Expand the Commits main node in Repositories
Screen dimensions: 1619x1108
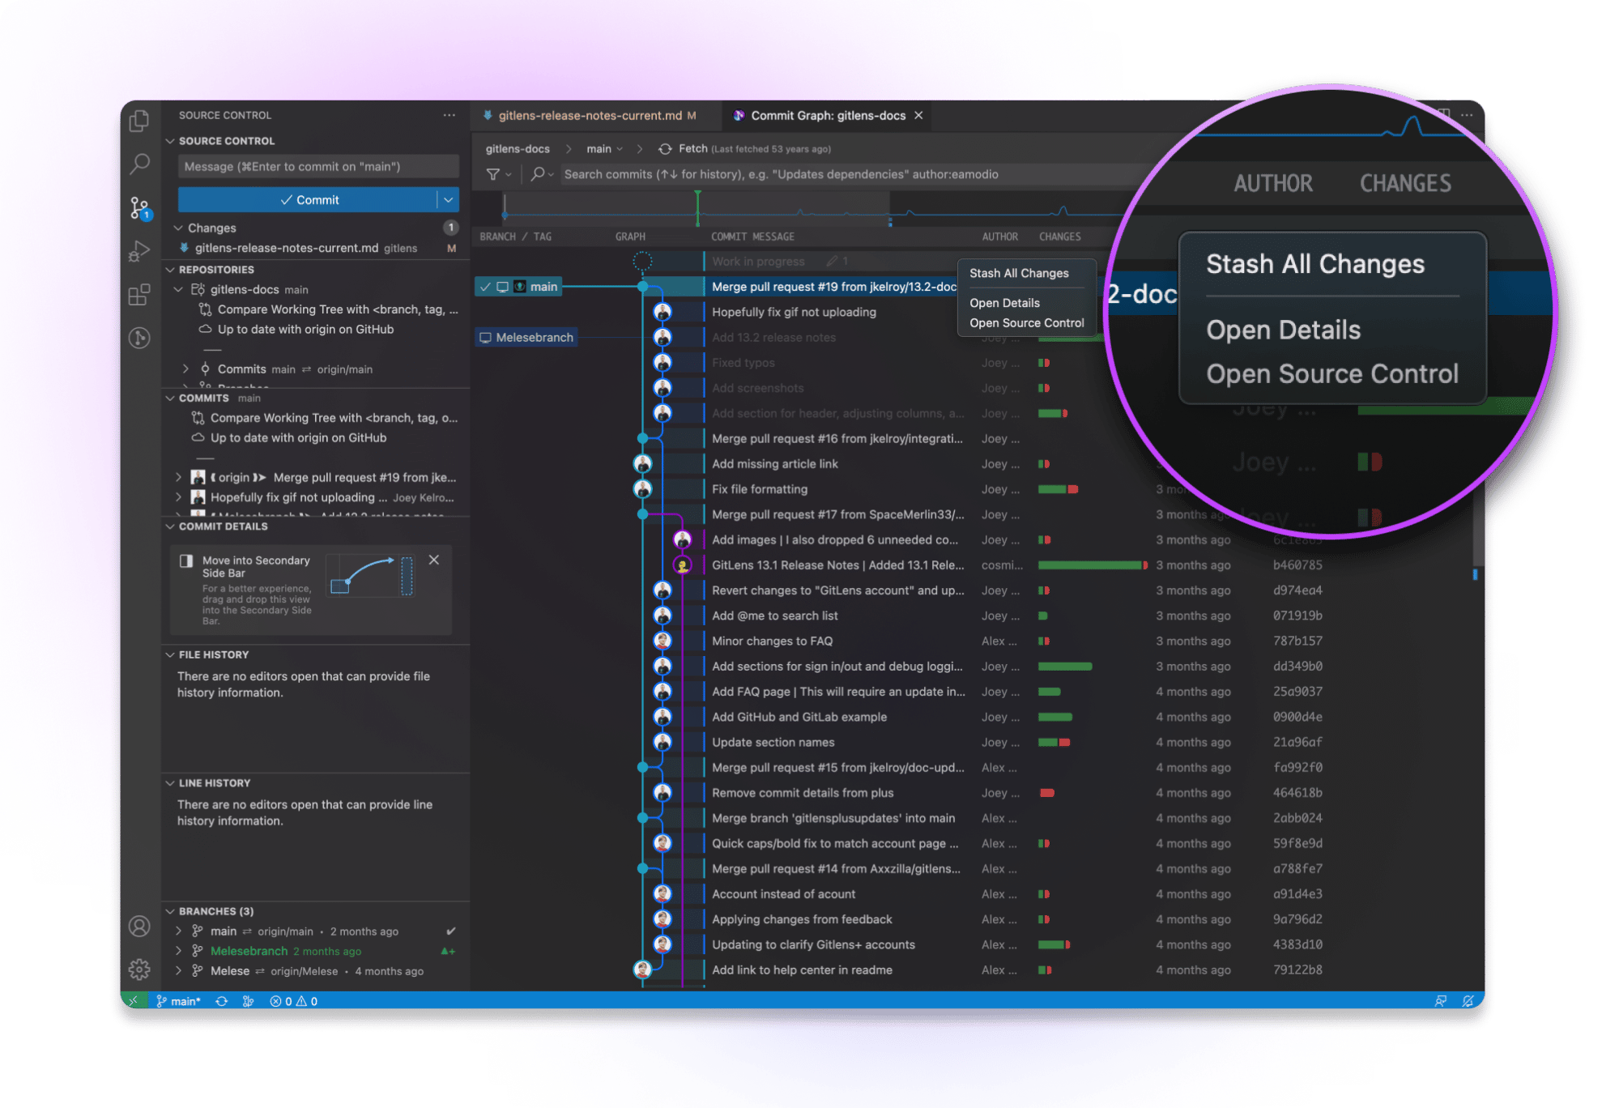(186, 369)
